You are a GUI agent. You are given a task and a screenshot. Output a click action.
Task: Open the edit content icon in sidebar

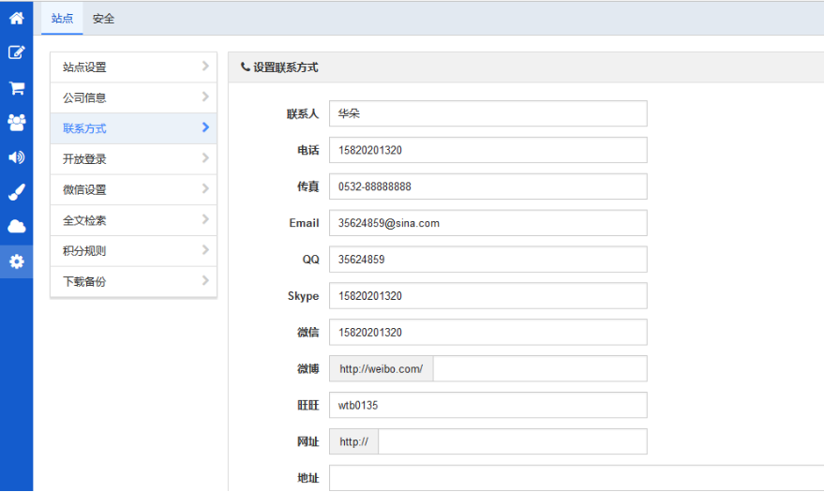[x=16, y=52]
